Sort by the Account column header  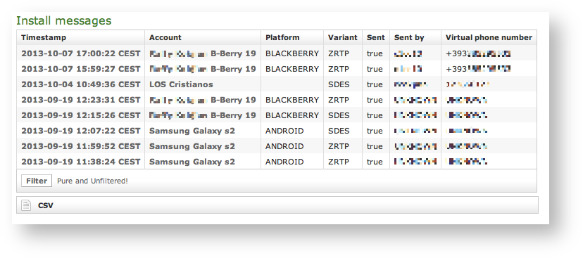pos(165,37)
